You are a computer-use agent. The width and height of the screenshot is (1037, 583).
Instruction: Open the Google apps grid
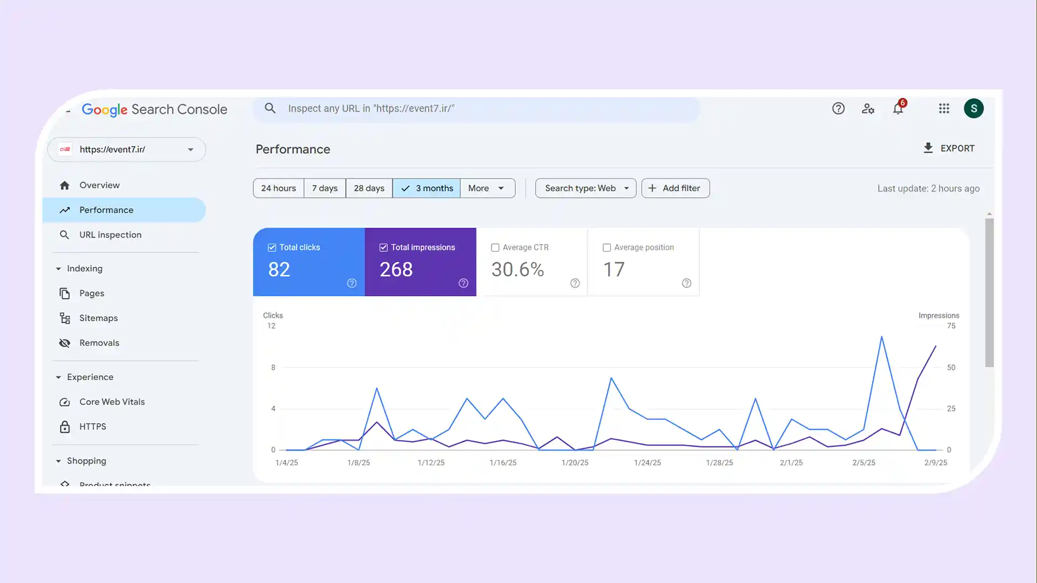[944, 109]
